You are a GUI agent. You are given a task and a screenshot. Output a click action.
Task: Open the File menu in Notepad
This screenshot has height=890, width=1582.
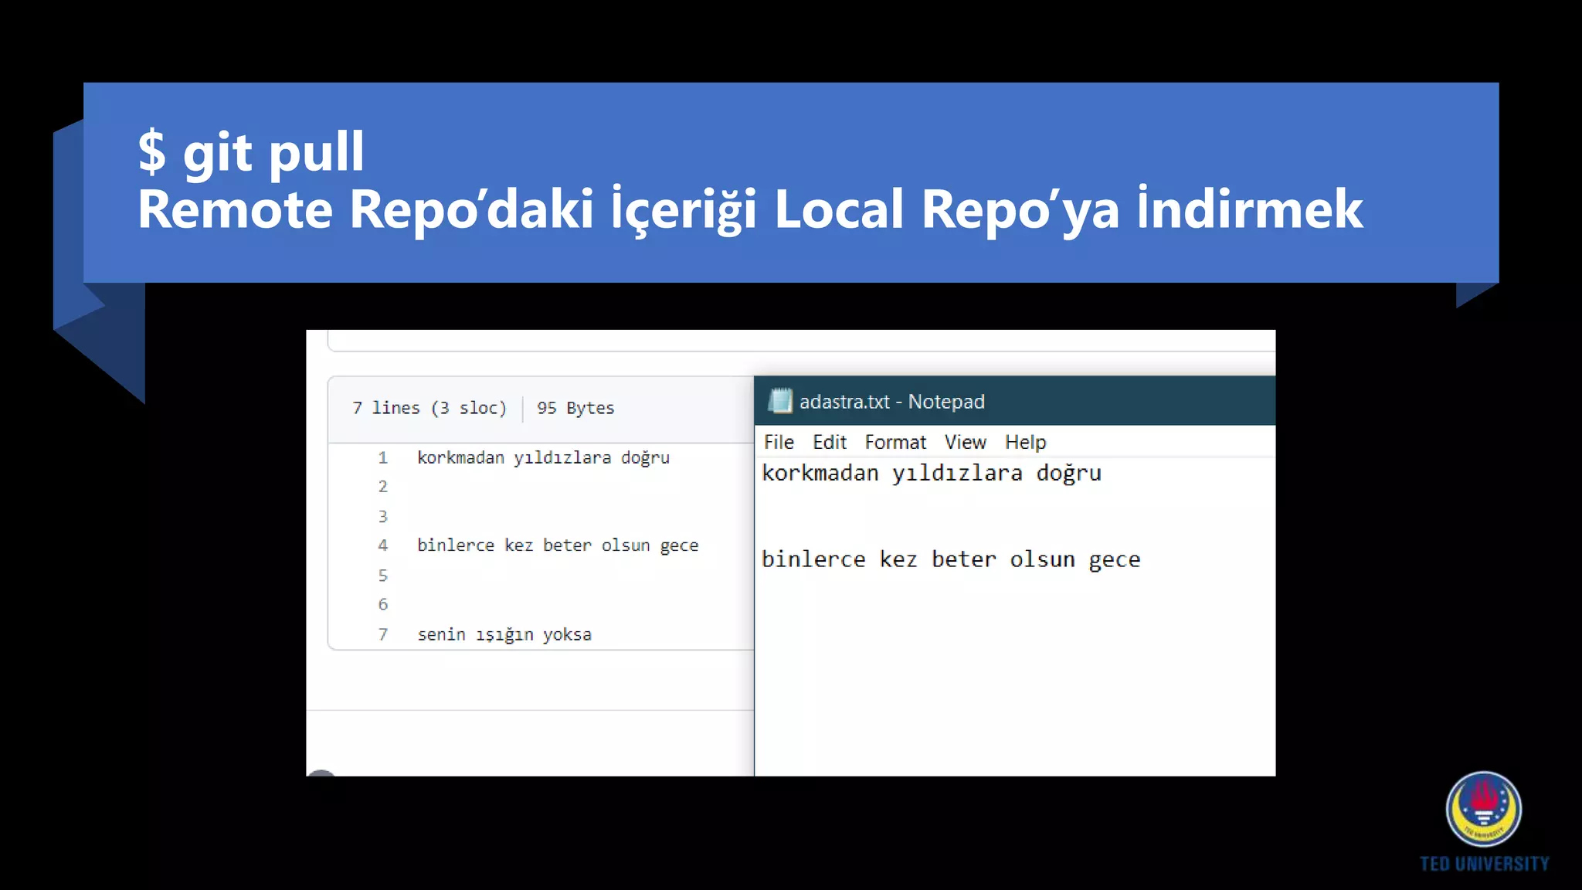tap(779, 442)
